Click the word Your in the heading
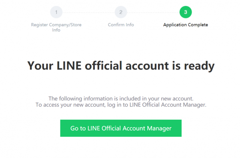Viewport: 240px width, 158px height. [x=40, y=66]
